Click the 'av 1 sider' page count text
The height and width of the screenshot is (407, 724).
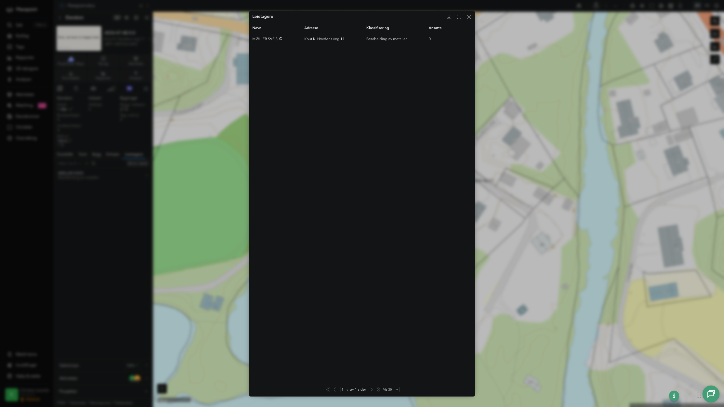click(x=358, y=389)
